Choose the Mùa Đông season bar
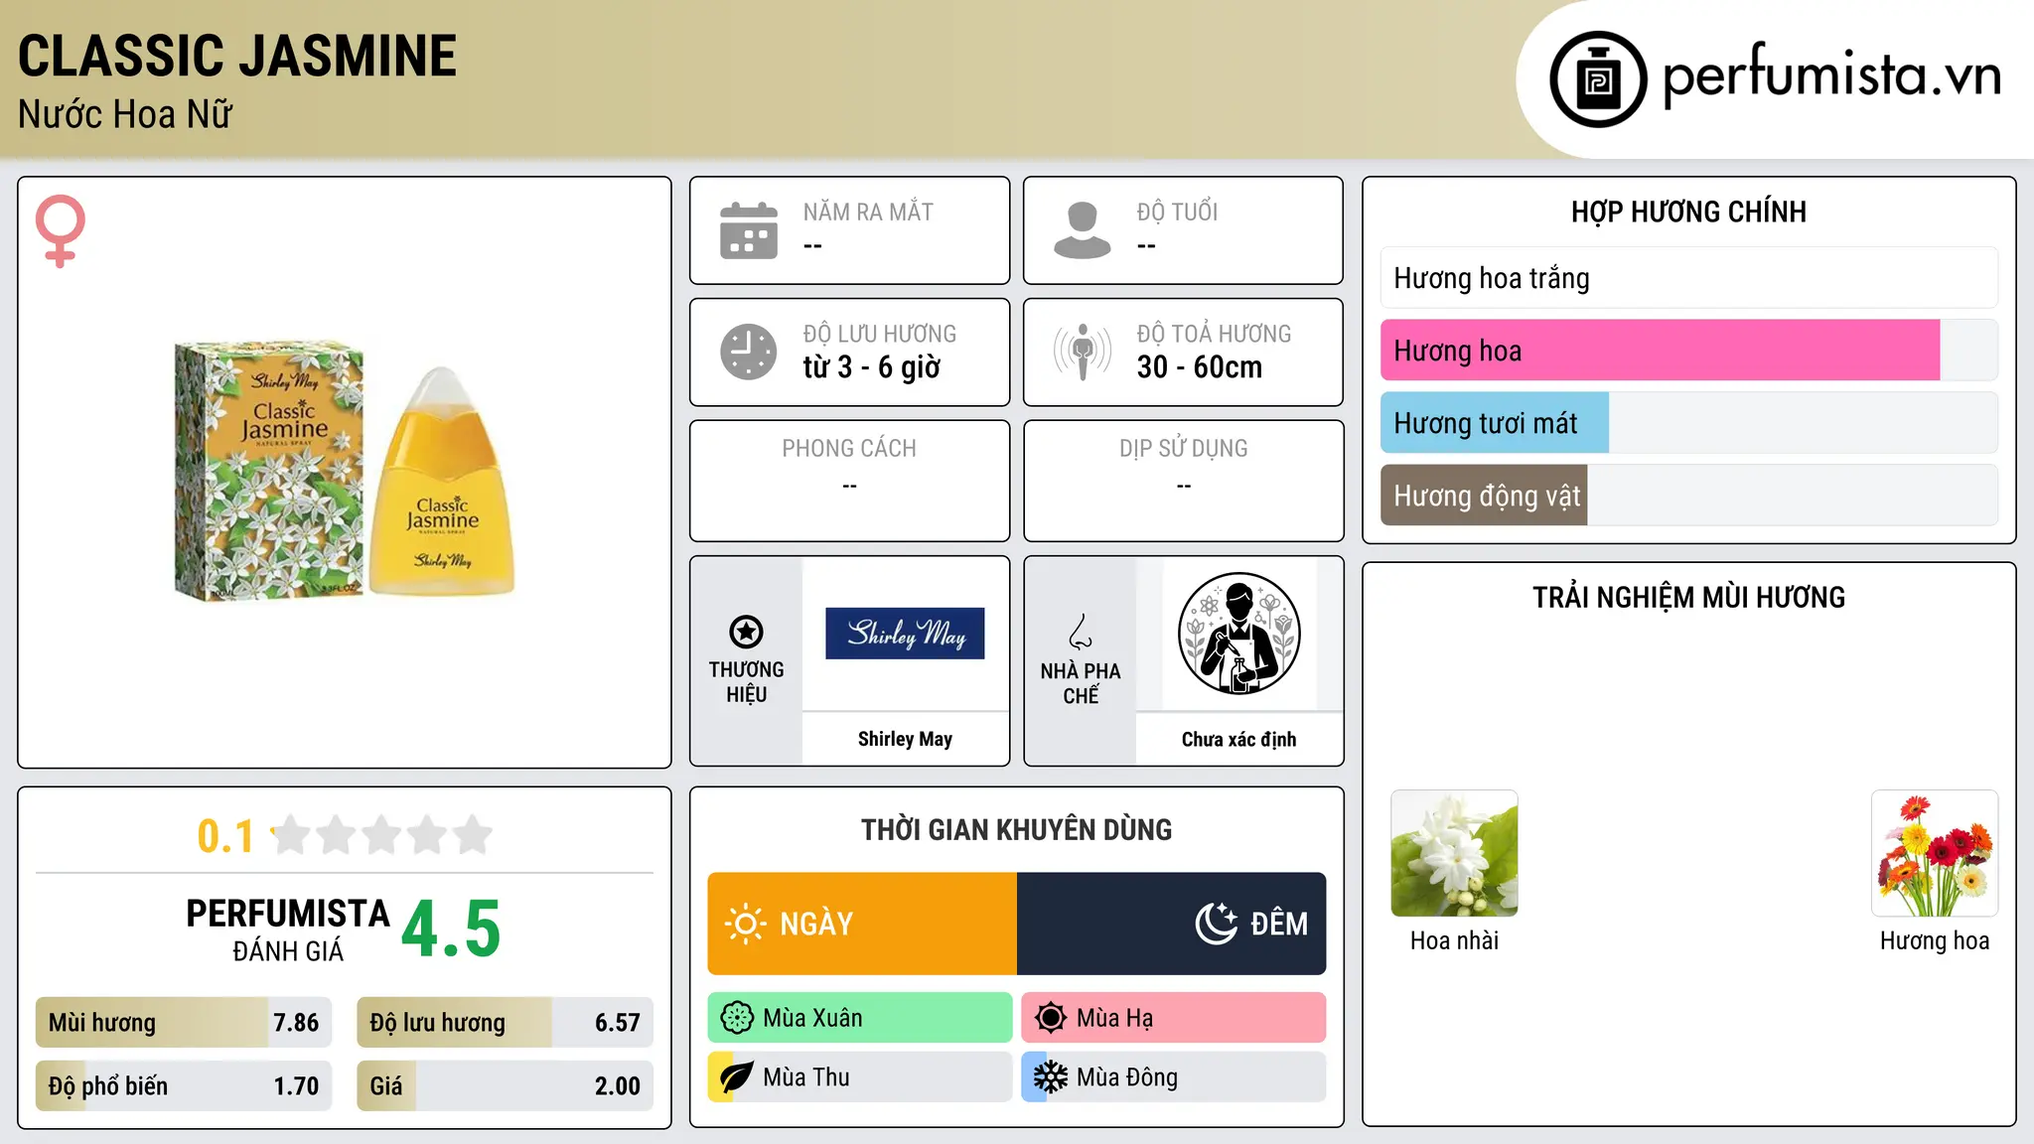 (x=1174, y=1077)
